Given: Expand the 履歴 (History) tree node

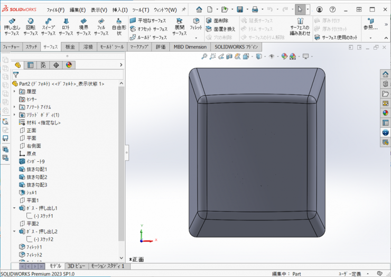Looking at the screenshot, I should (x=15, y=91).
